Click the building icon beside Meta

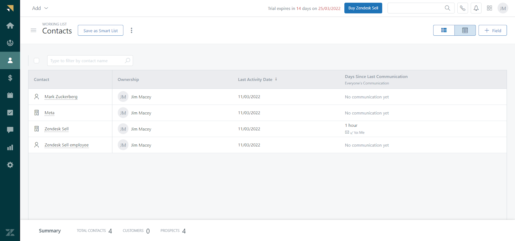[x=37, y=113]
